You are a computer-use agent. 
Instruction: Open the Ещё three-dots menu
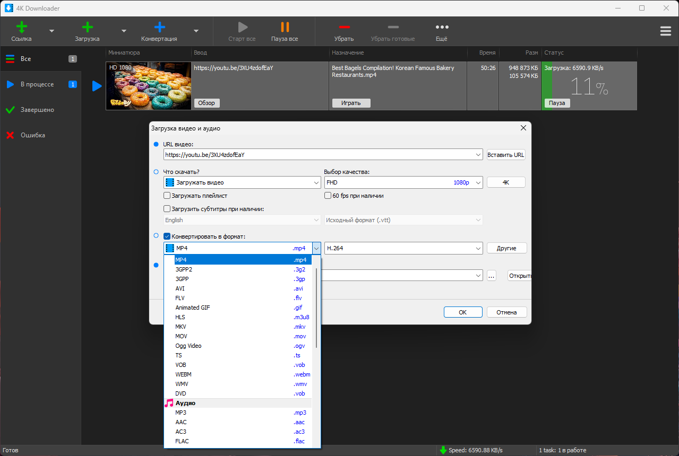tap(442, 28)
